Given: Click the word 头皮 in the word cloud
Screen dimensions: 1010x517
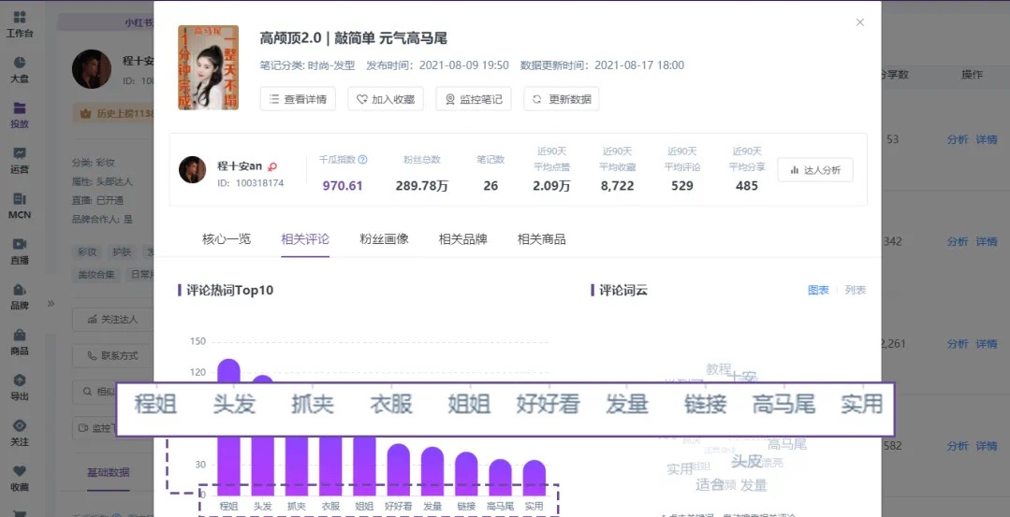Looking at the screenshot, I should pos(747,461).
